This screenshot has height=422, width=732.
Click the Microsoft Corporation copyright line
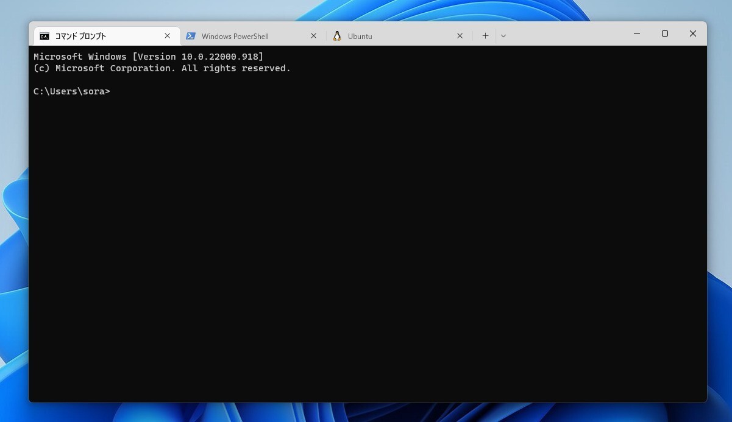162,68
